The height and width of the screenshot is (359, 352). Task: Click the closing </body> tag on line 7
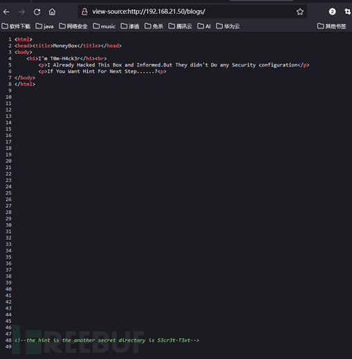click(x=25, y=78)
